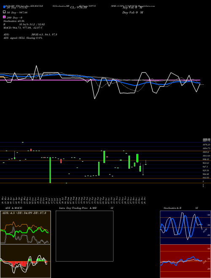
Task: Click the 'Intra Day Trading Price & MR' title
Action: pyautogui.click(x=78, y=208)
